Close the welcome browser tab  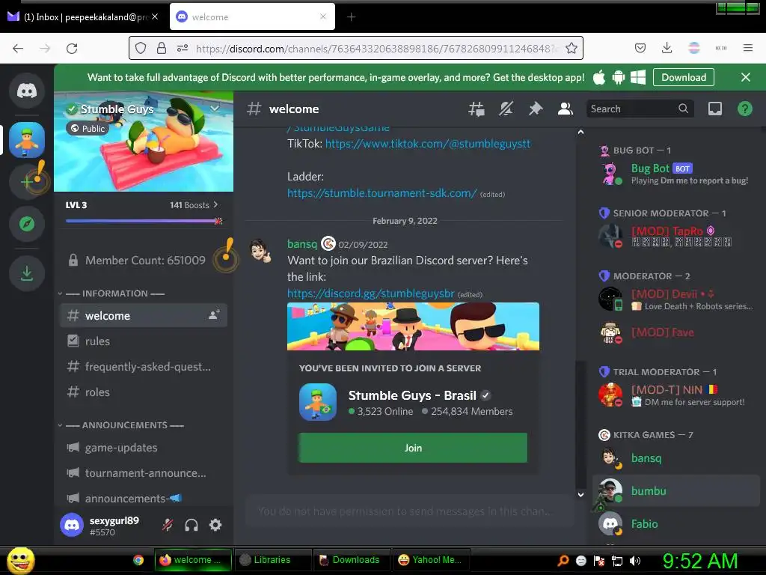click(x=323, y=16)
